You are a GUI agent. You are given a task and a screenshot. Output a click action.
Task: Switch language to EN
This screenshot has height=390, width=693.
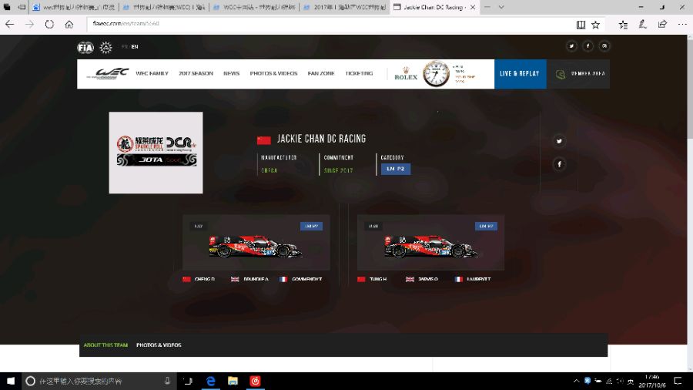coord(134,46)
